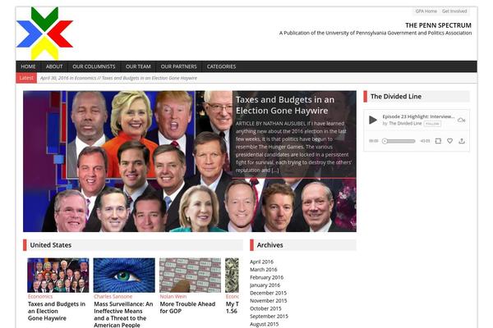Open the October 2015 archive
The width and height of the screenshot is (493, 328).
pos(265,308)
